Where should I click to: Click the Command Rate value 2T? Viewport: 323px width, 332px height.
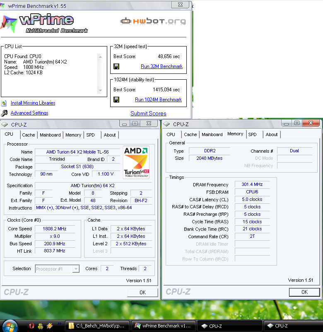coord(252,236)
